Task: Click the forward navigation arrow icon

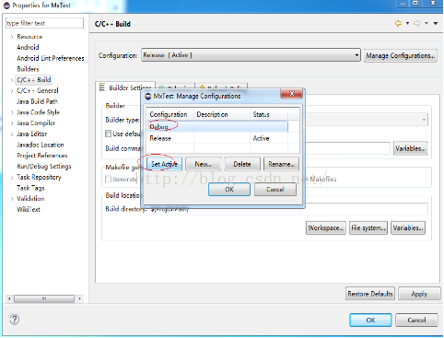Action: (417, 23)
